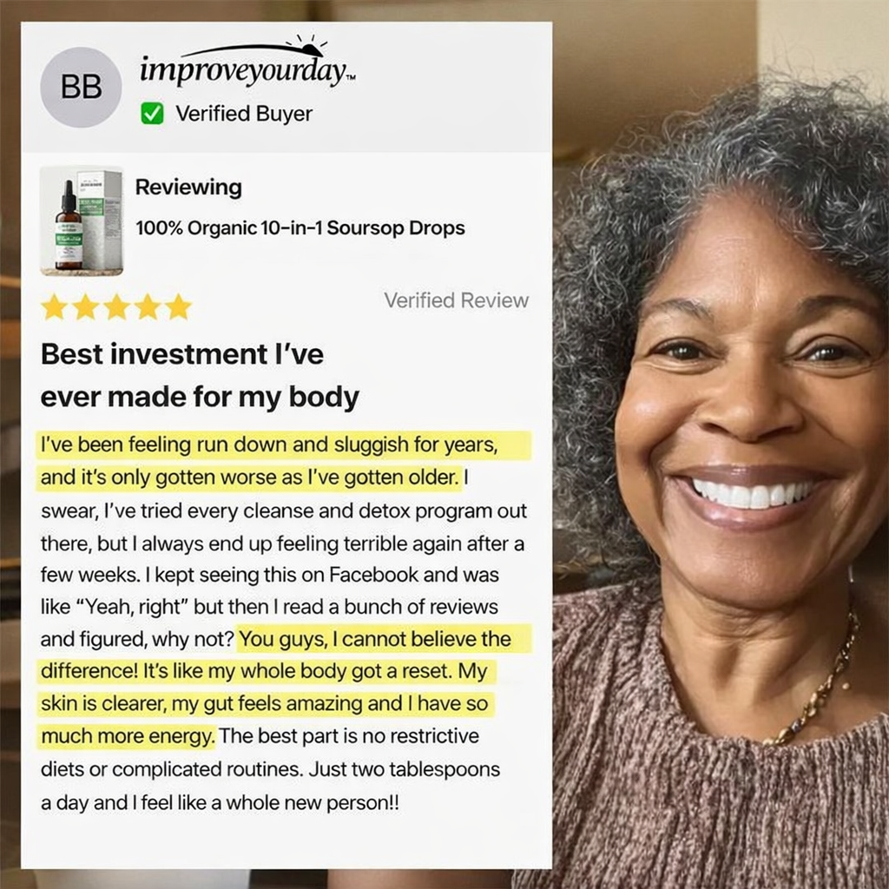The image size is (889, 889).
Task: Click the review headline Best investment
Action: click(200, 375)
